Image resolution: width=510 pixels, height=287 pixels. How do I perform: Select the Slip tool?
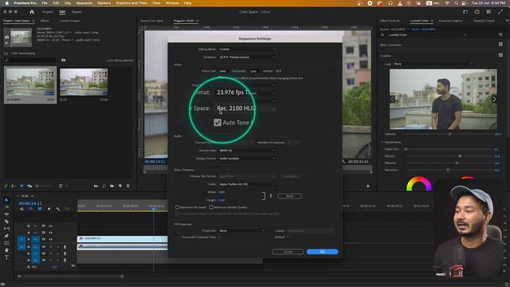[6, 229]
